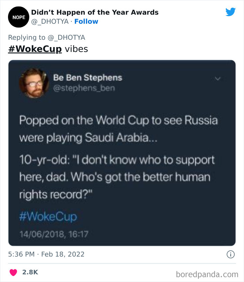Open Didn't Happen of the Year Awards name
Viewport: 244px width, 282px height.
(95, 12)
